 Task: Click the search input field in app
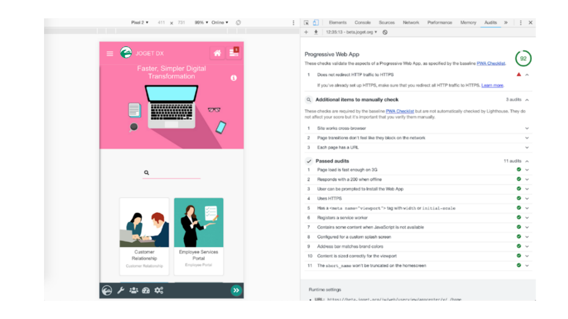pos(175,173)
